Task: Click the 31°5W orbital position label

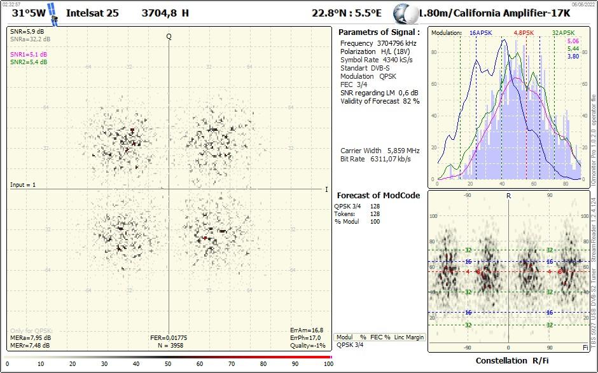Action: point(29,13)
